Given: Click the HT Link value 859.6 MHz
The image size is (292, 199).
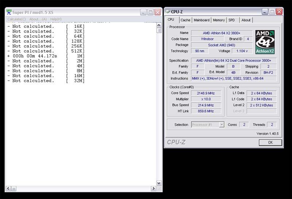Looking at the screenshot, I should pos(206,111).
